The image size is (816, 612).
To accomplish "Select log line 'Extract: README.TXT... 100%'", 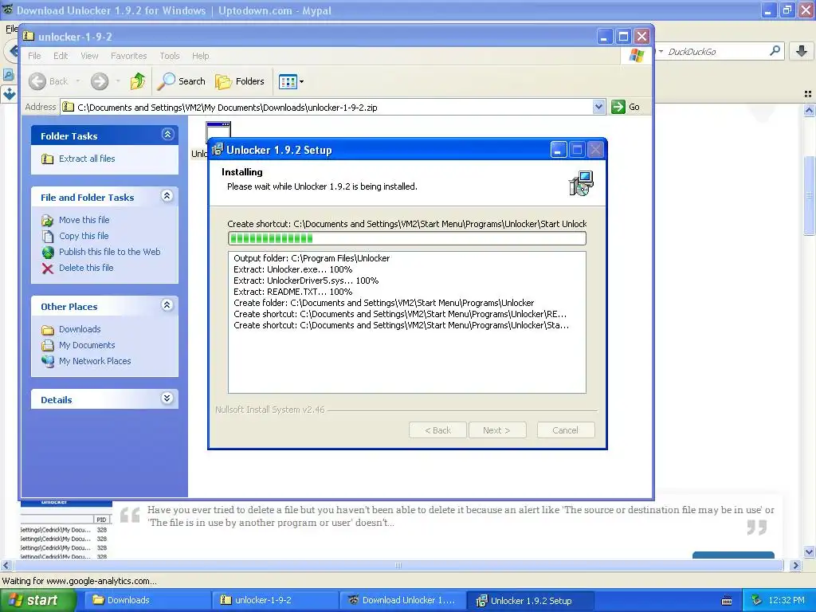I will point(293,292).
